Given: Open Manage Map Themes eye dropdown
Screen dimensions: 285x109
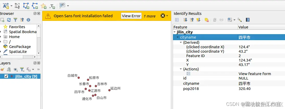Looking at the screenshot, I should click(x=16, y=69).
